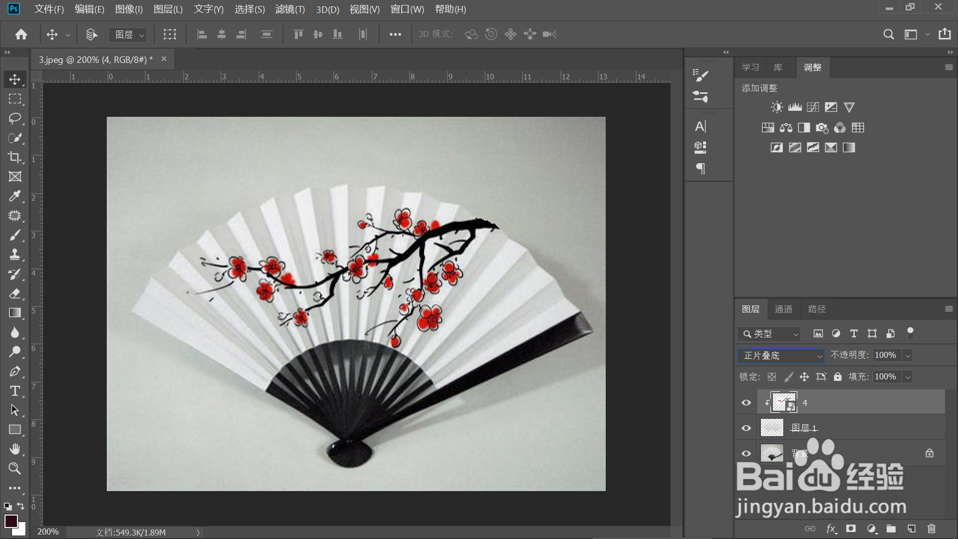Hide layer 4 with its eye icon
The height and width of the screenshot is (539, 958).
click(746, 403)
